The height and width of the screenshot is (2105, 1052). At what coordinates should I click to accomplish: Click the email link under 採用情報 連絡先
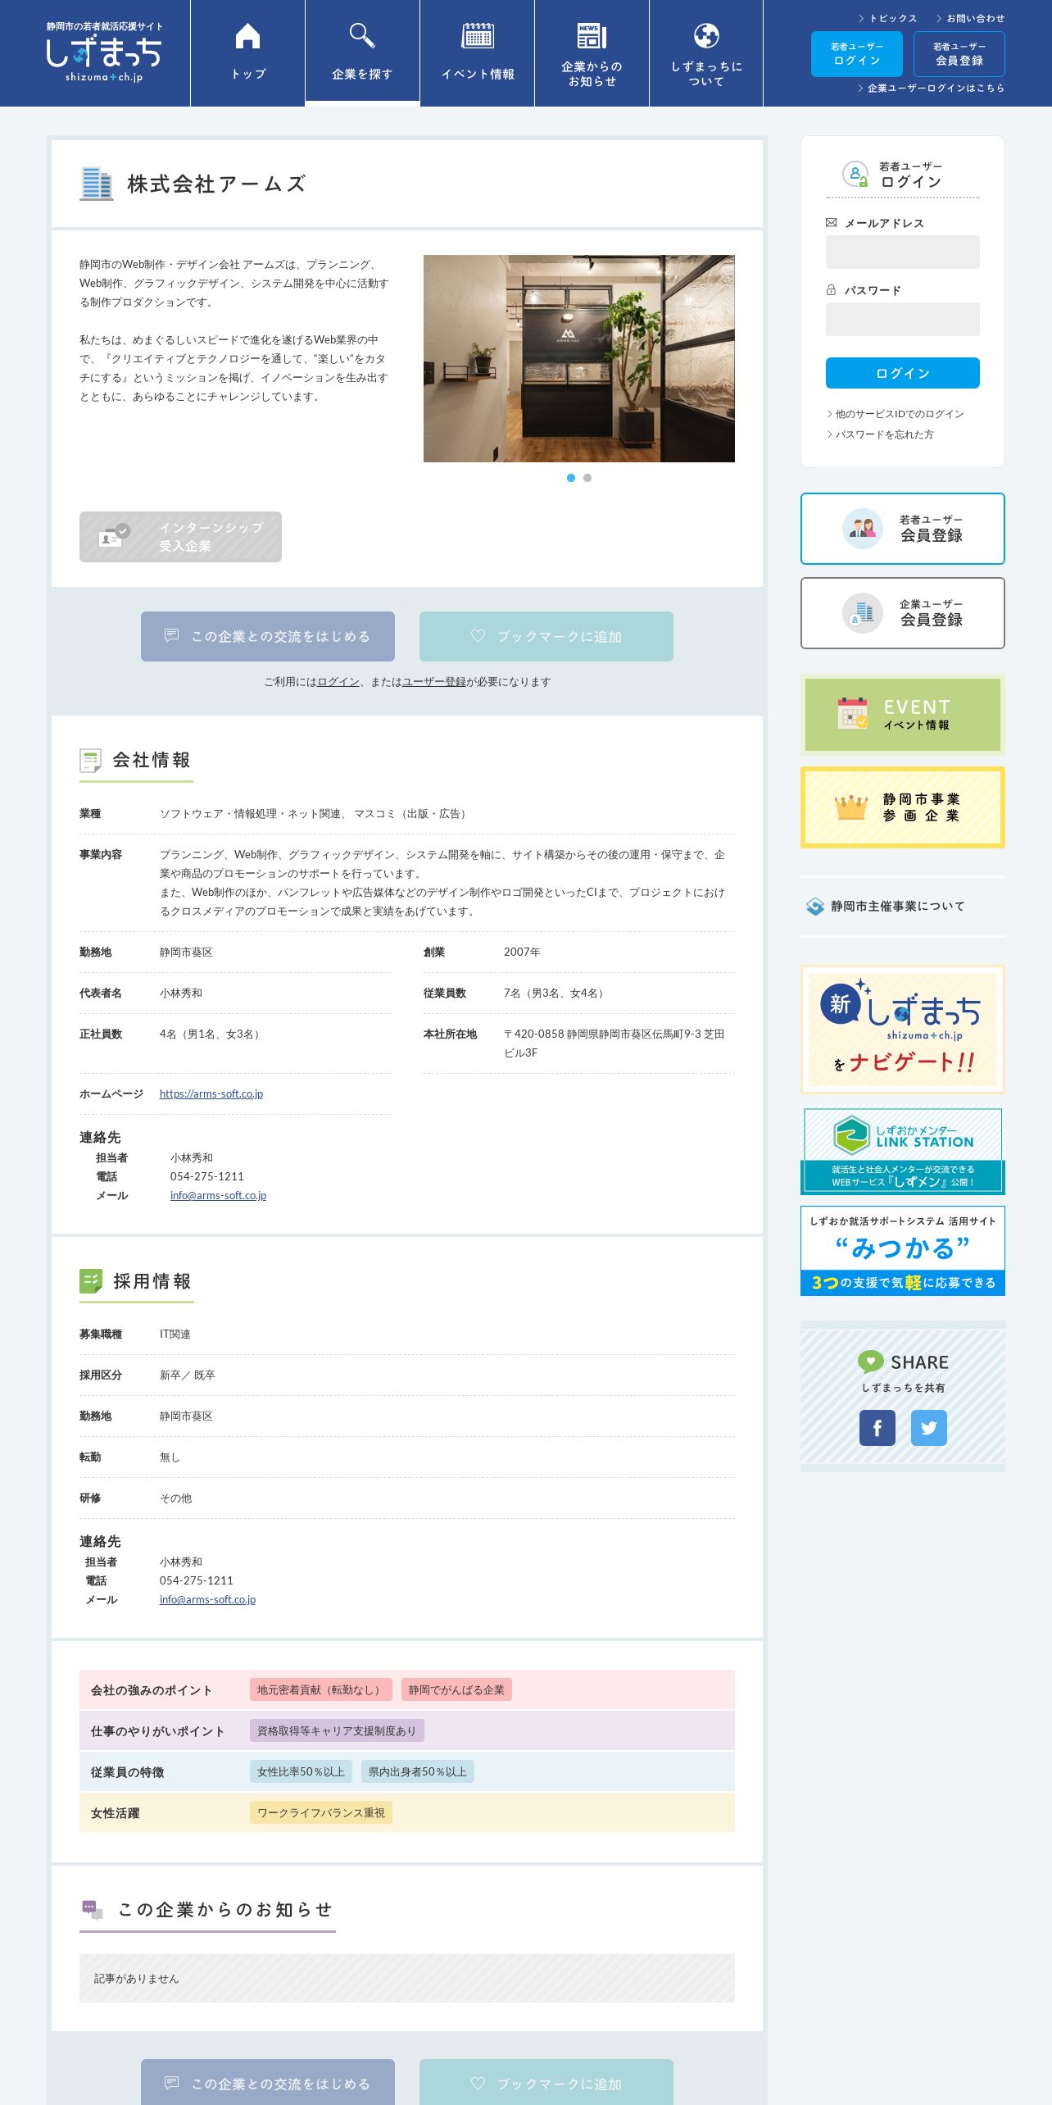(207, 1599)
